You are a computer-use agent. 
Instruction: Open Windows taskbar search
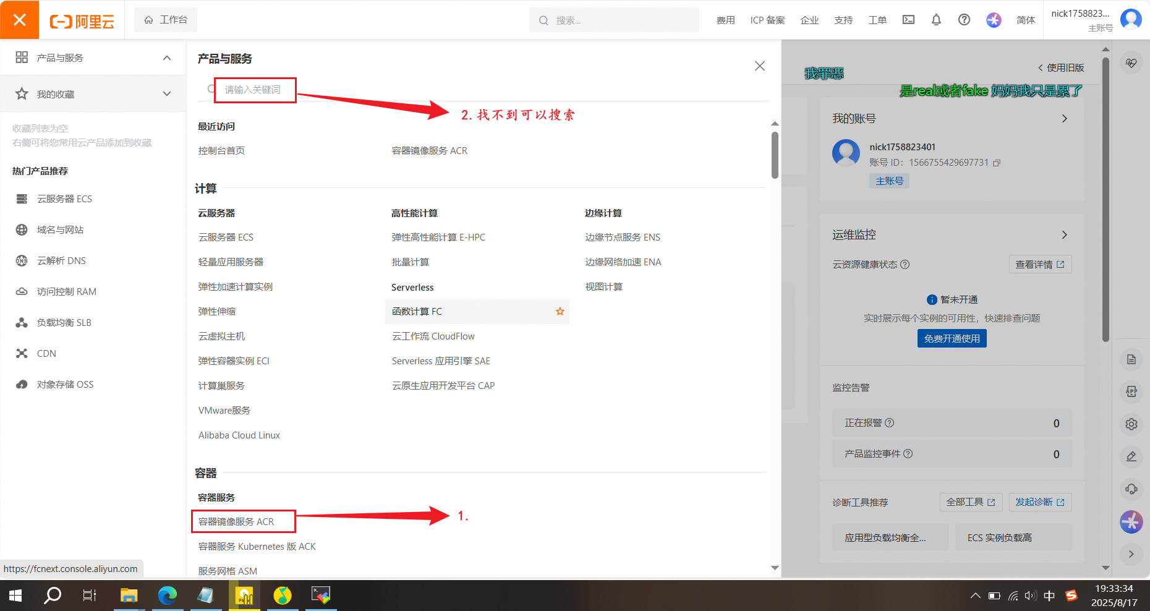coord(53,595)
